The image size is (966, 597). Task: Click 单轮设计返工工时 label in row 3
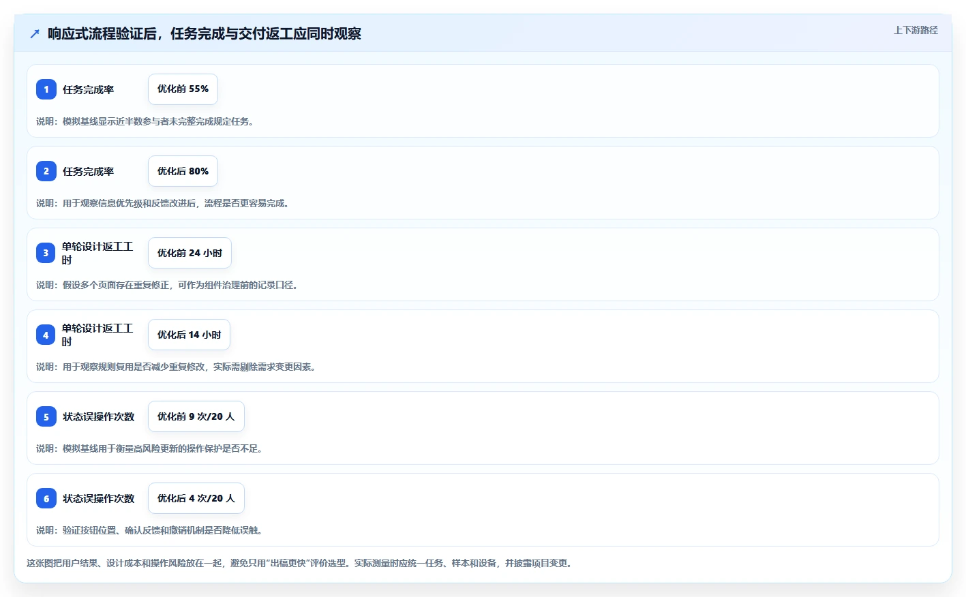point(97,253)
